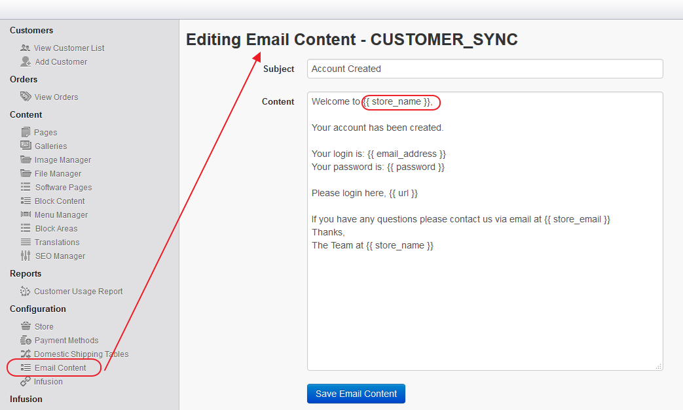Viewport: 683px width, 410px height.
Task: Open Payment Methods settings
Action: (x=67, y=341)
